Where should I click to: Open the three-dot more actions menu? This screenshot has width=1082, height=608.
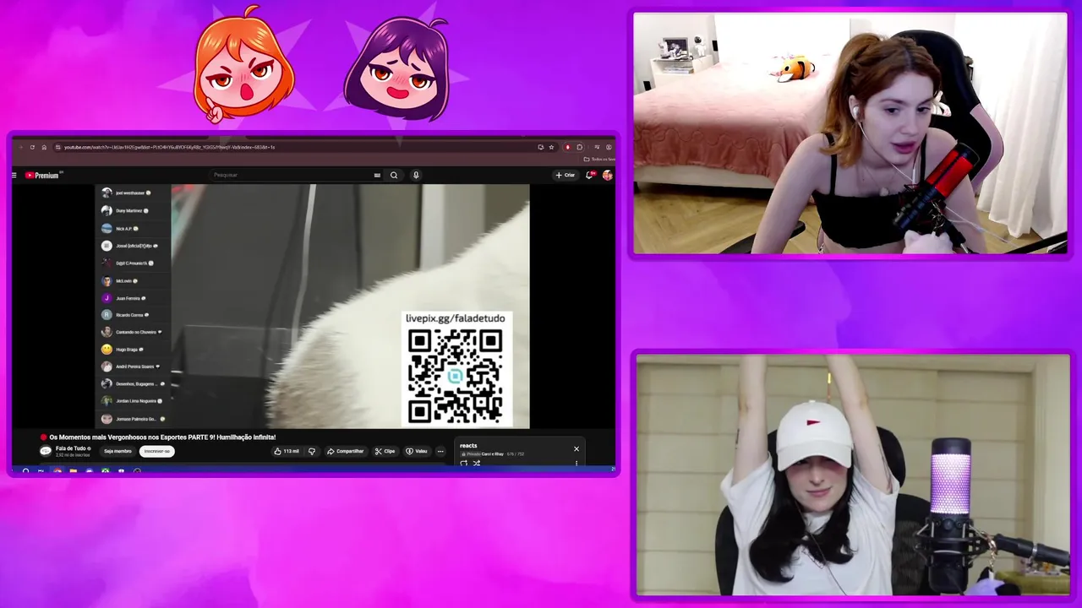(440, 451)
